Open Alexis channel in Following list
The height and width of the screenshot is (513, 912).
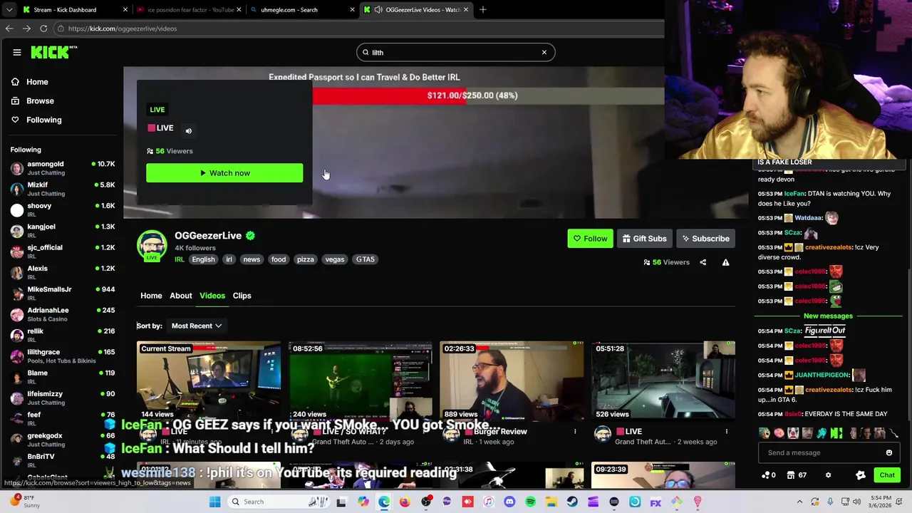pos(63,272)
